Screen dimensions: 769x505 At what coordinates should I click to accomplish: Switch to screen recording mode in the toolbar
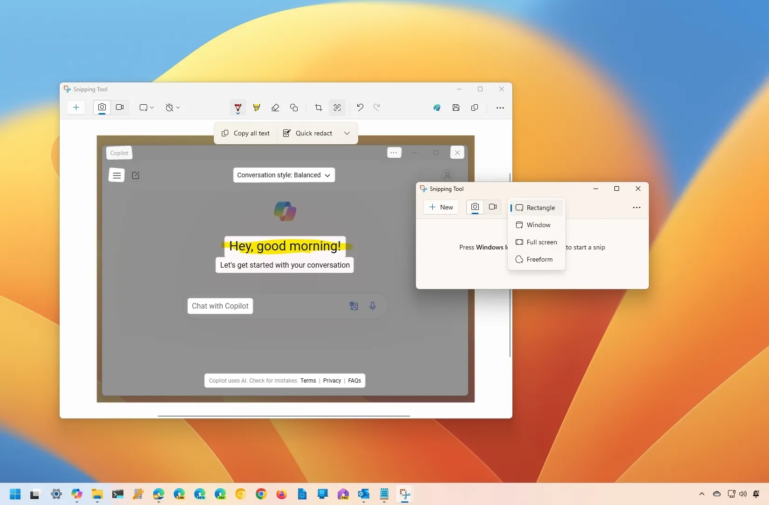pyautogui.click(x=120, y=108)
